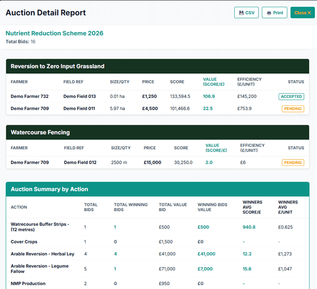Click Value (Score/£) header in Grassland table
The width and height of the screenshot is (317, 289).
click(213, 83)
